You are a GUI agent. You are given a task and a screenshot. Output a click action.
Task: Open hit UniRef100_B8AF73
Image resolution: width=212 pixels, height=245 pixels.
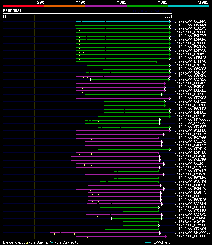[190, 193]
